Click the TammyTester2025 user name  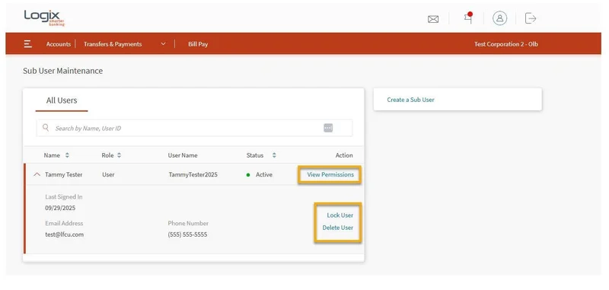click(193, 175)
